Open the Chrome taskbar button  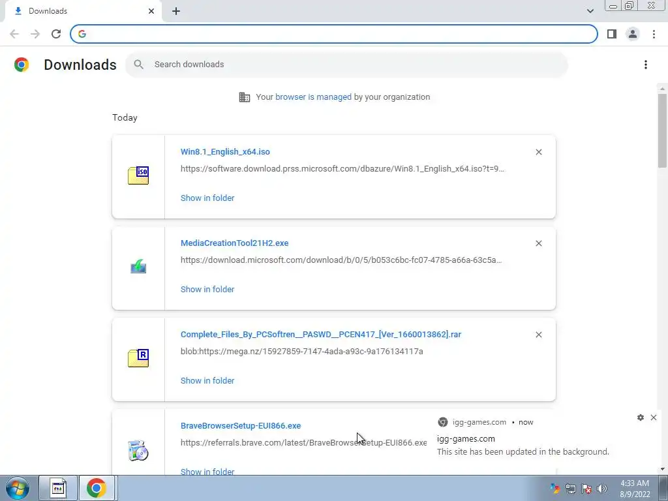pyautogui.click(x=97, y=488)
